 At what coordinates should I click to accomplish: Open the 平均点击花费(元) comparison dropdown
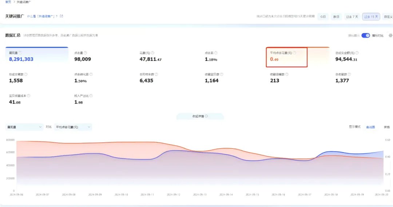coord(73,127)
